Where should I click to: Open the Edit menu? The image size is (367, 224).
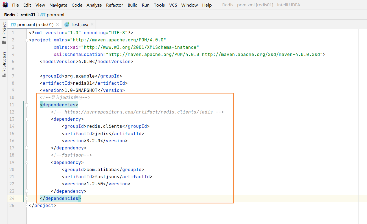(x=27, y=5)
